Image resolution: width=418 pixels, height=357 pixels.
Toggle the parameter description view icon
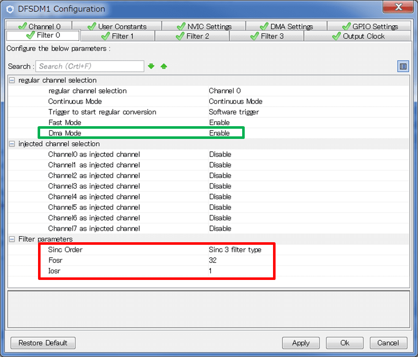(403, 66)
